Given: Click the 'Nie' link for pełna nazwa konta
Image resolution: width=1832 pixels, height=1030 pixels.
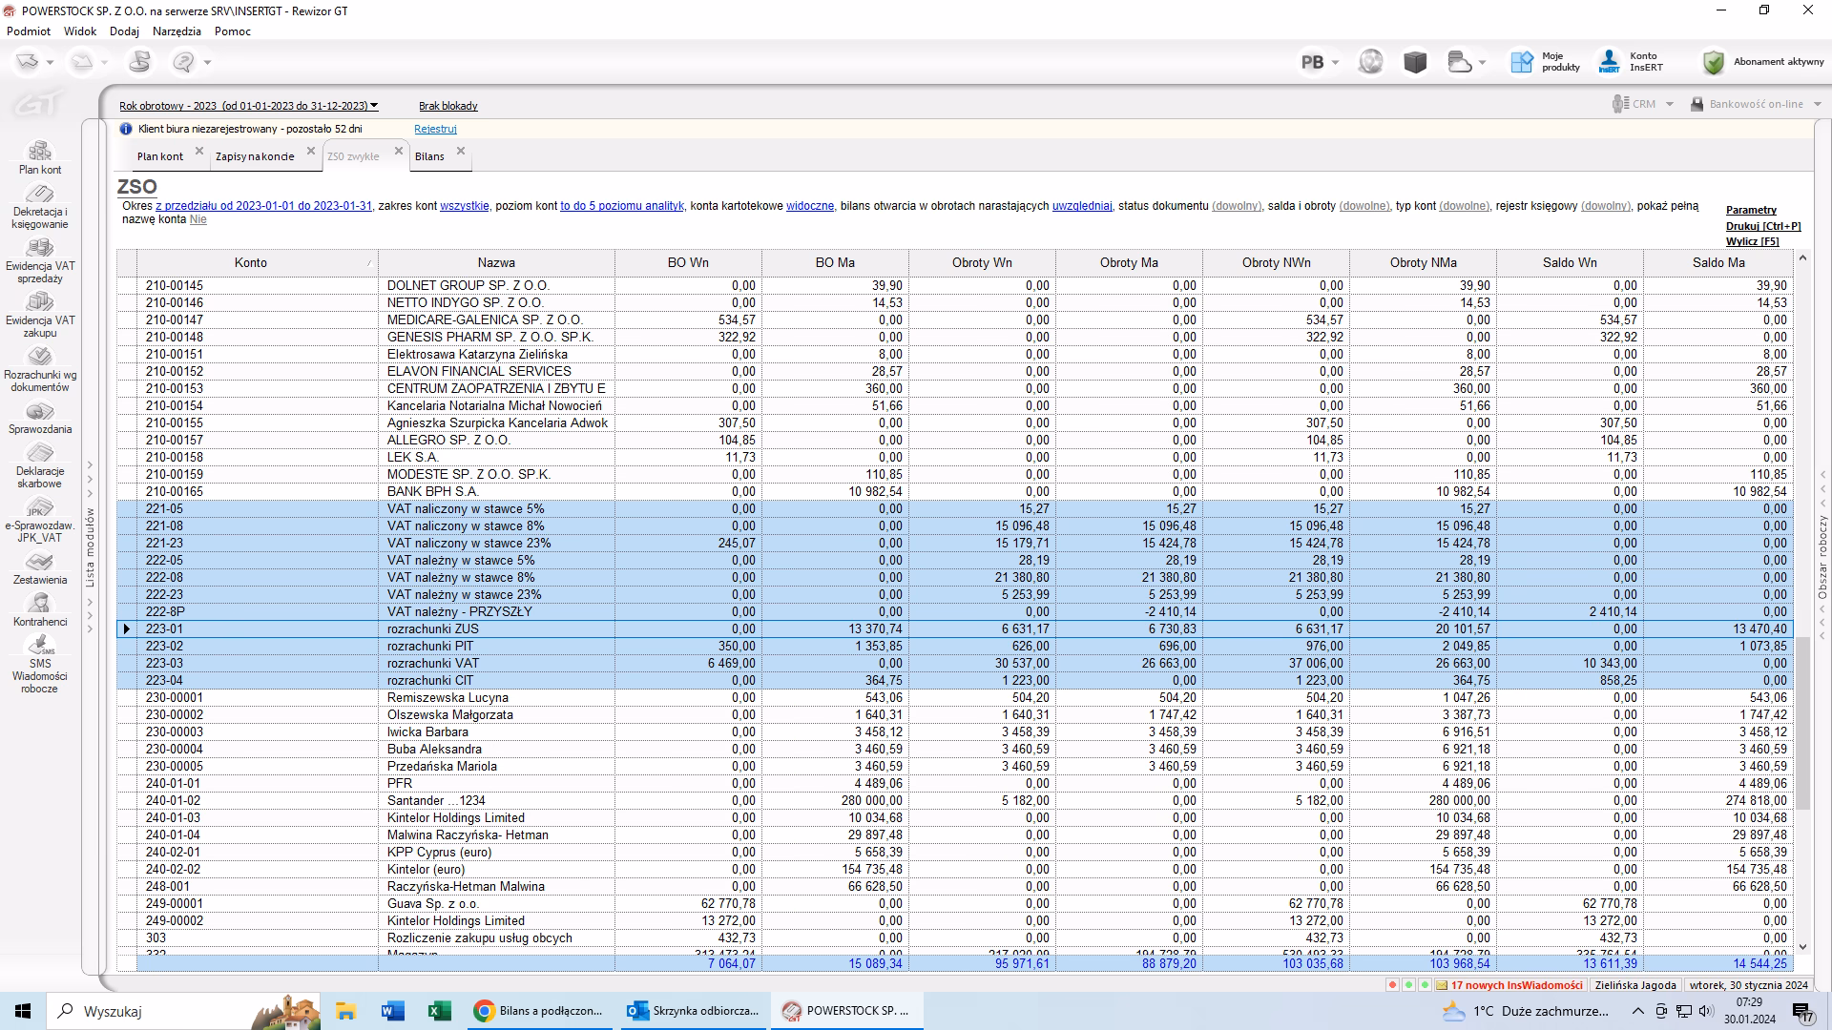Looking at the screenshot, I should 198,219.
